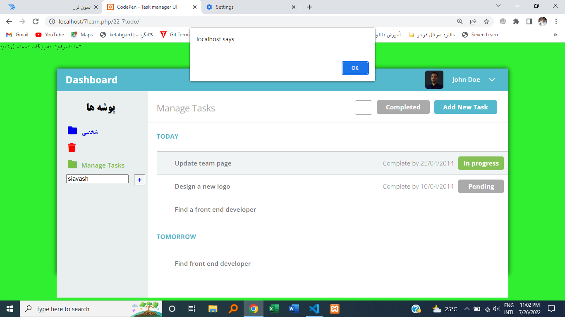
Task: Open Visual Studio Code from the taskbar
Action: click(x=314, y=309)
